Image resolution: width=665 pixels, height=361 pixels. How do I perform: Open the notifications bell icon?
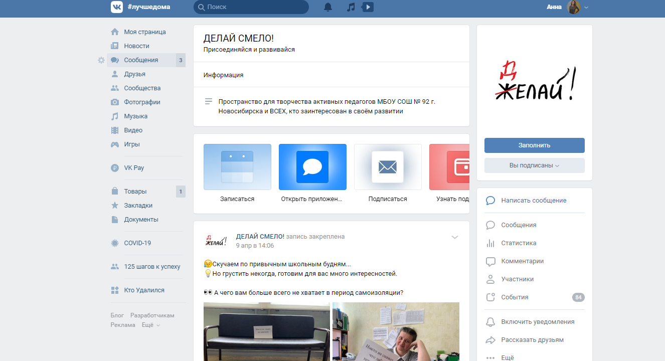click(x=328, y=7)
